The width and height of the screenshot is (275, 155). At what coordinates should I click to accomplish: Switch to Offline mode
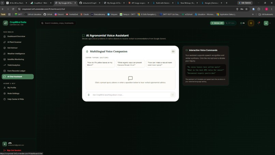[x=230, y=23]
